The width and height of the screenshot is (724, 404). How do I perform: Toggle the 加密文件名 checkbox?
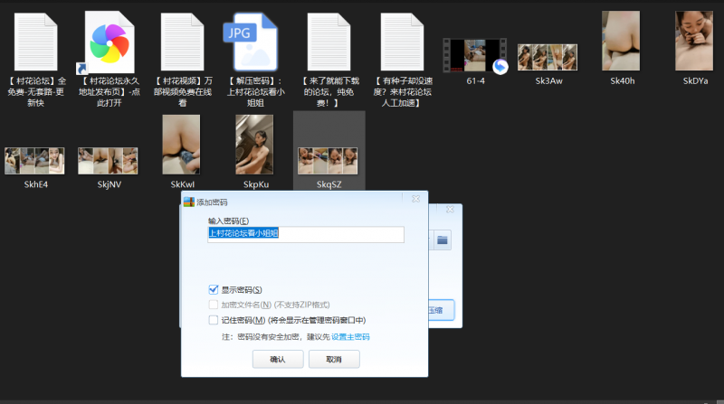[214, 305]
